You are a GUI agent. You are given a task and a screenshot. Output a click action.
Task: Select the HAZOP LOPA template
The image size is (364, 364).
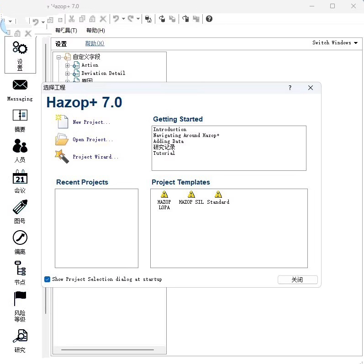pyautogui.click(x=164, y=200)
